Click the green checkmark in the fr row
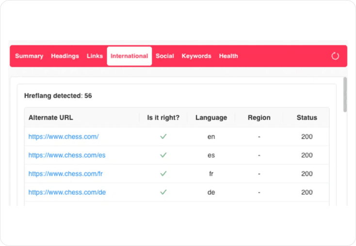Viewport: 356px width, 246px height. click(163, 173)
